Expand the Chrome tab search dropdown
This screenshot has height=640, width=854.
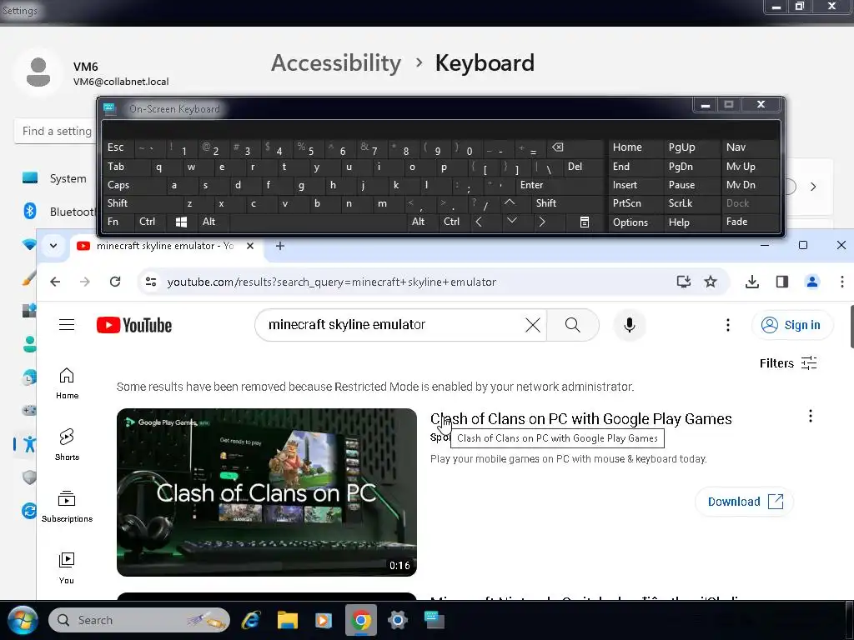[53, 246]
